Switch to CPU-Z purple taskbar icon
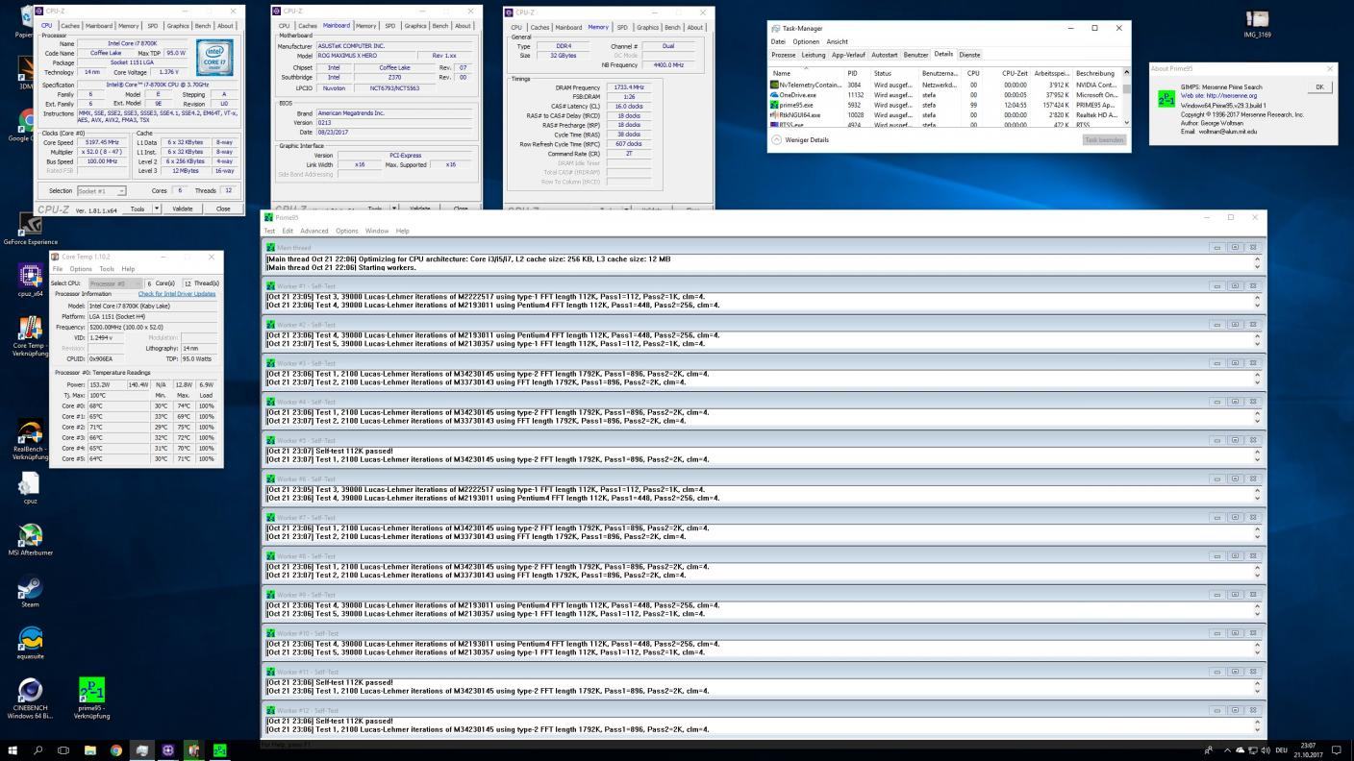This screenshot has height=761, width=1354. [167, 749]
